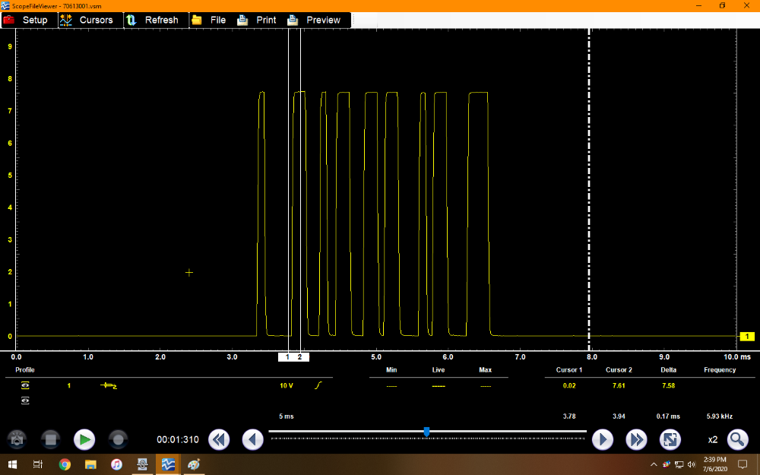Click the expand view icon
Image resolution: width=760 pixels, height=475 pixels.
point(670,439)
